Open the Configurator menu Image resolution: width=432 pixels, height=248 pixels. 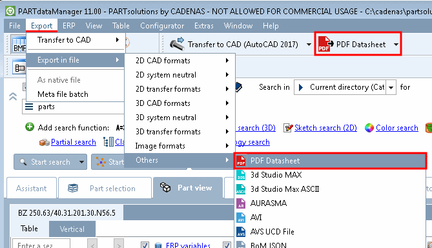pos(162,26)
